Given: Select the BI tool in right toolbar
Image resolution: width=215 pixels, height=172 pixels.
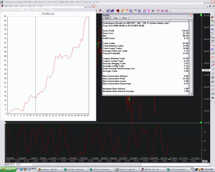Looking at the screenshot, I should [212, 98].
